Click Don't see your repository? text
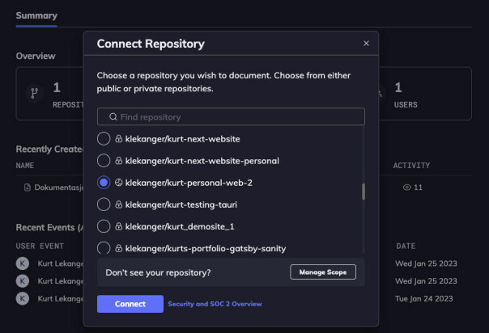 click(158, 272)
